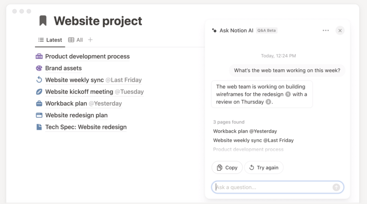
Task: Click the Brand assets palette icon
Action: (39, 68)
